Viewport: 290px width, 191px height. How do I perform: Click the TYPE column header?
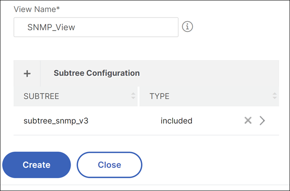(159, 96)
